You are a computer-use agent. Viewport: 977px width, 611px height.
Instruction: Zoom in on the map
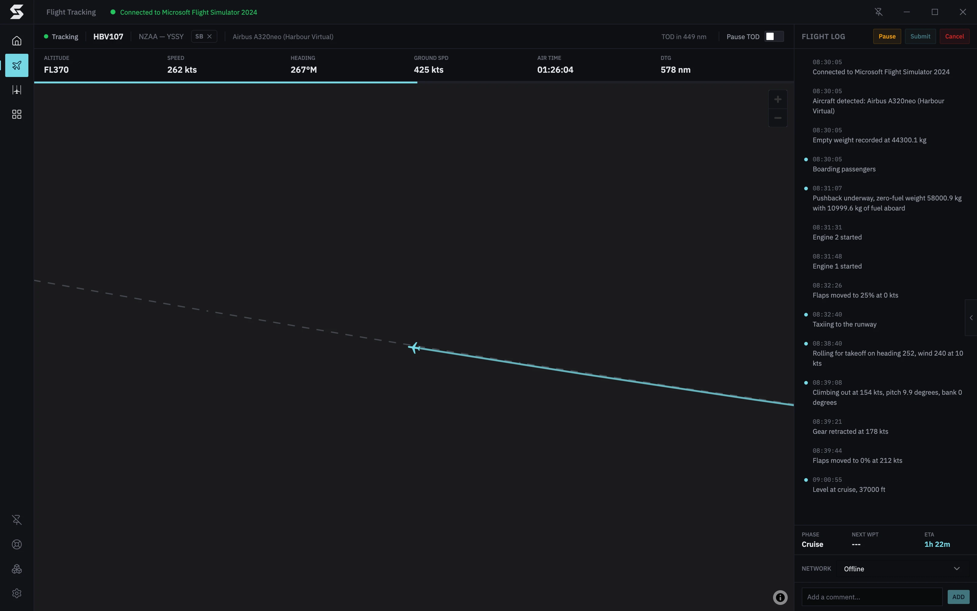point(778,99)
